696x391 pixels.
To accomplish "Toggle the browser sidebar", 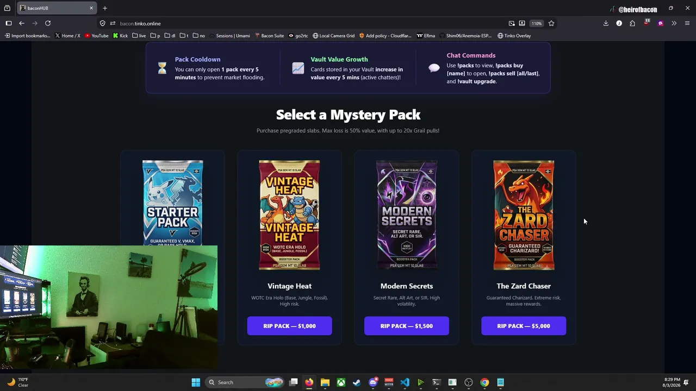I will point(9,23).
